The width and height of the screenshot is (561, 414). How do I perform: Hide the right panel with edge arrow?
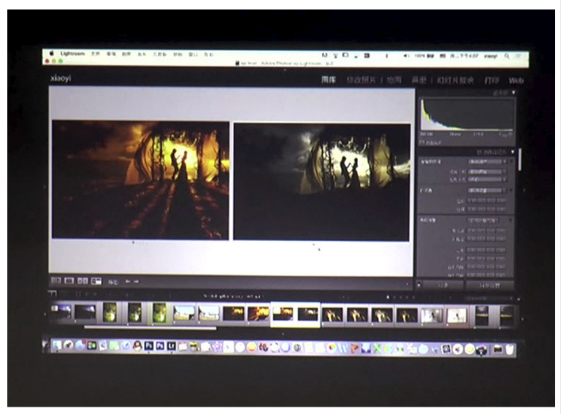(x=524, y=190)
